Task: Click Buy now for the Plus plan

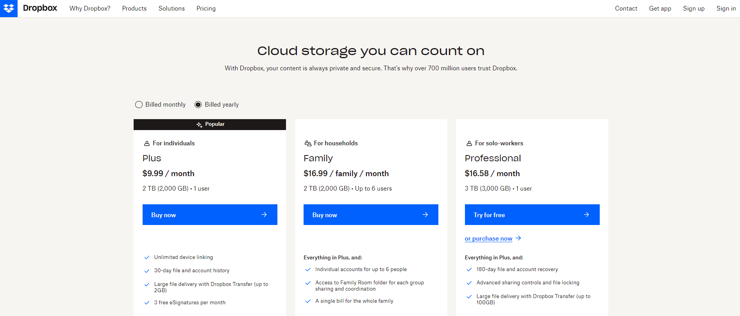Action: [210, 214]
